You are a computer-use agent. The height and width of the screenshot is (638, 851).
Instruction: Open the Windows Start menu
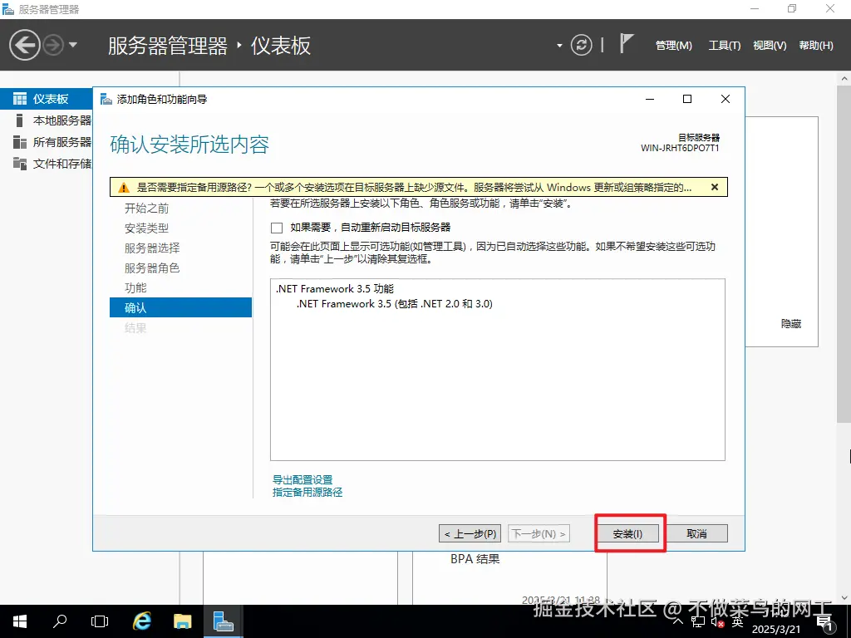tap(18, 621)
